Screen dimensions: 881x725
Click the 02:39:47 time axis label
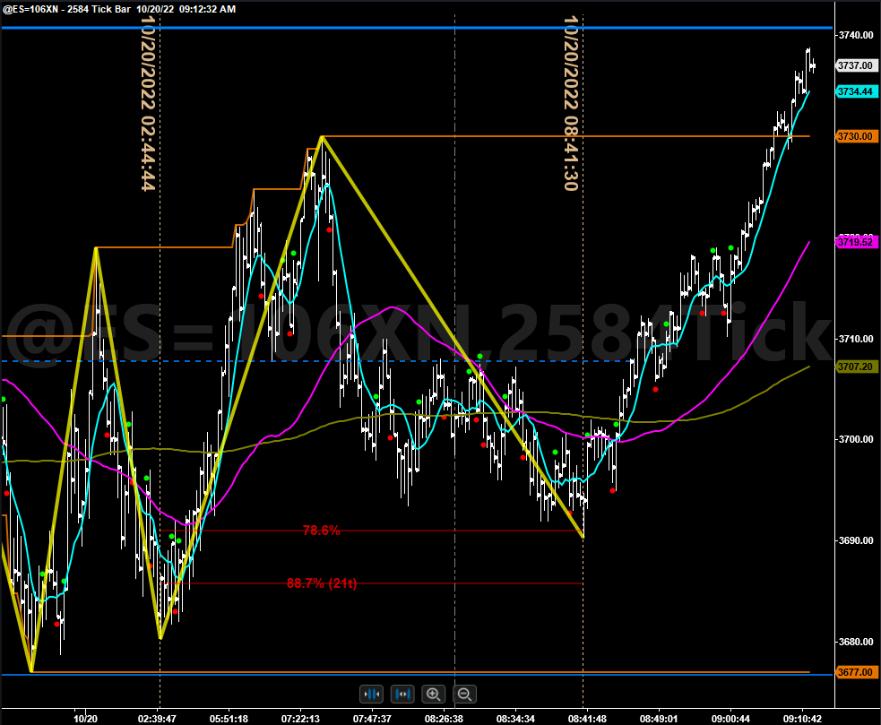pyautogui.click(x=157, y=719)
